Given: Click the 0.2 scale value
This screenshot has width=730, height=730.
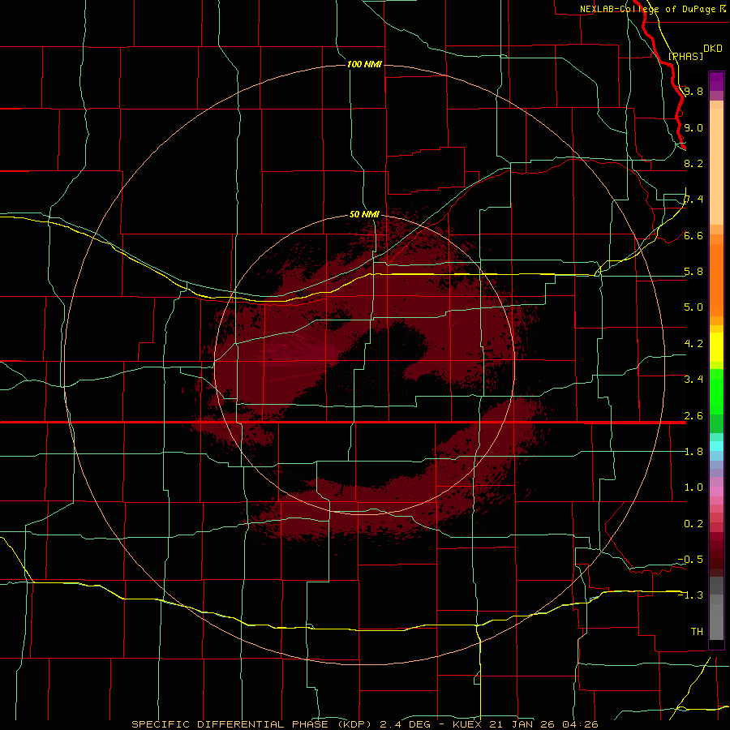Looking at the screenshot, I should tap(693, 524).
